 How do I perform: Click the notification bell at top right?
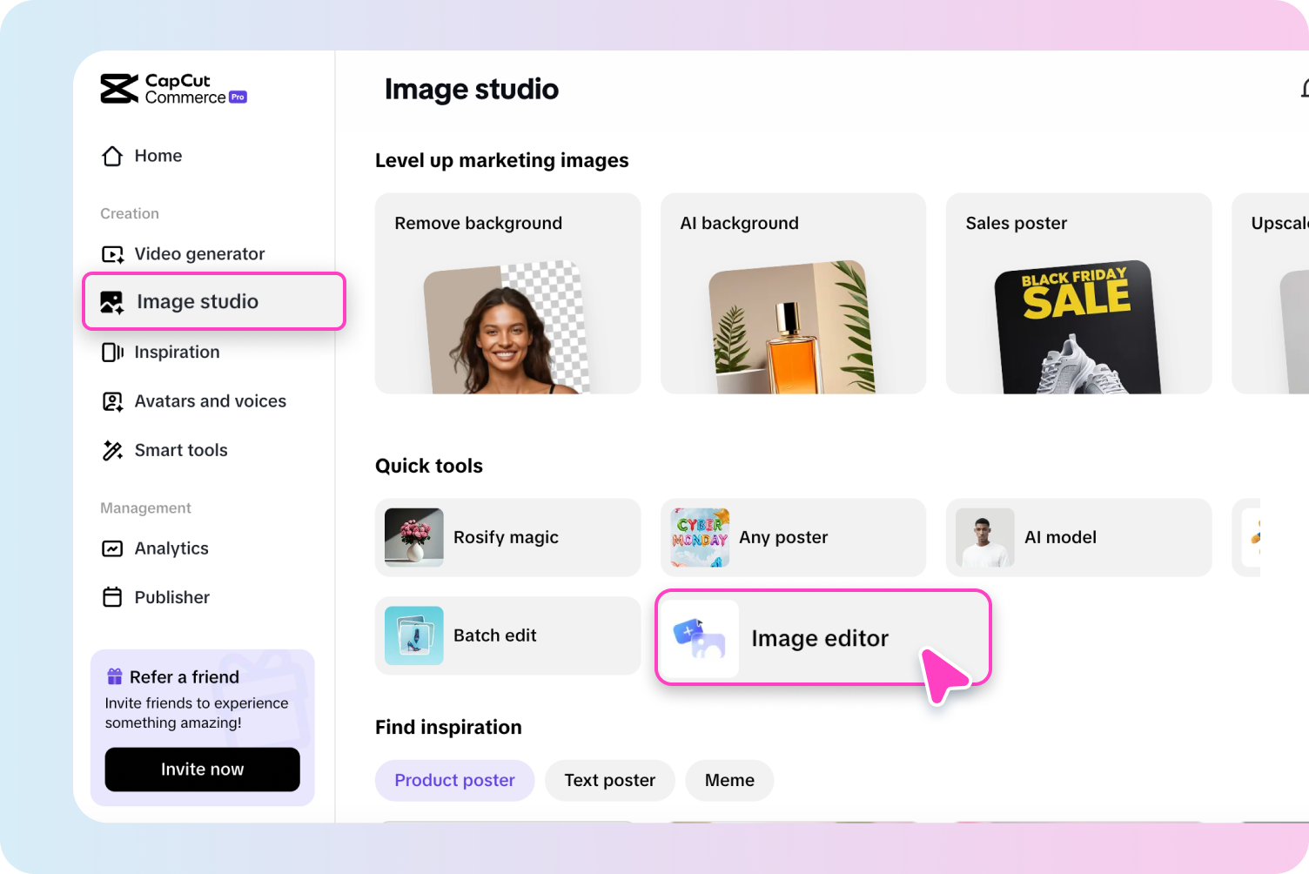click(x=1304, y=89)
